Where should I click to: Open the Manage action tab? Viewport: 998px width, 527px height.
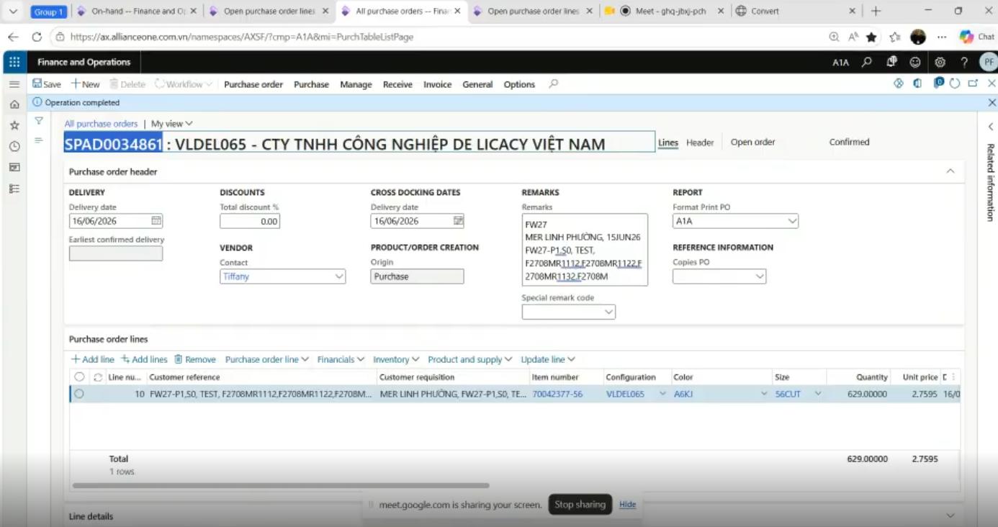(356, 84)
